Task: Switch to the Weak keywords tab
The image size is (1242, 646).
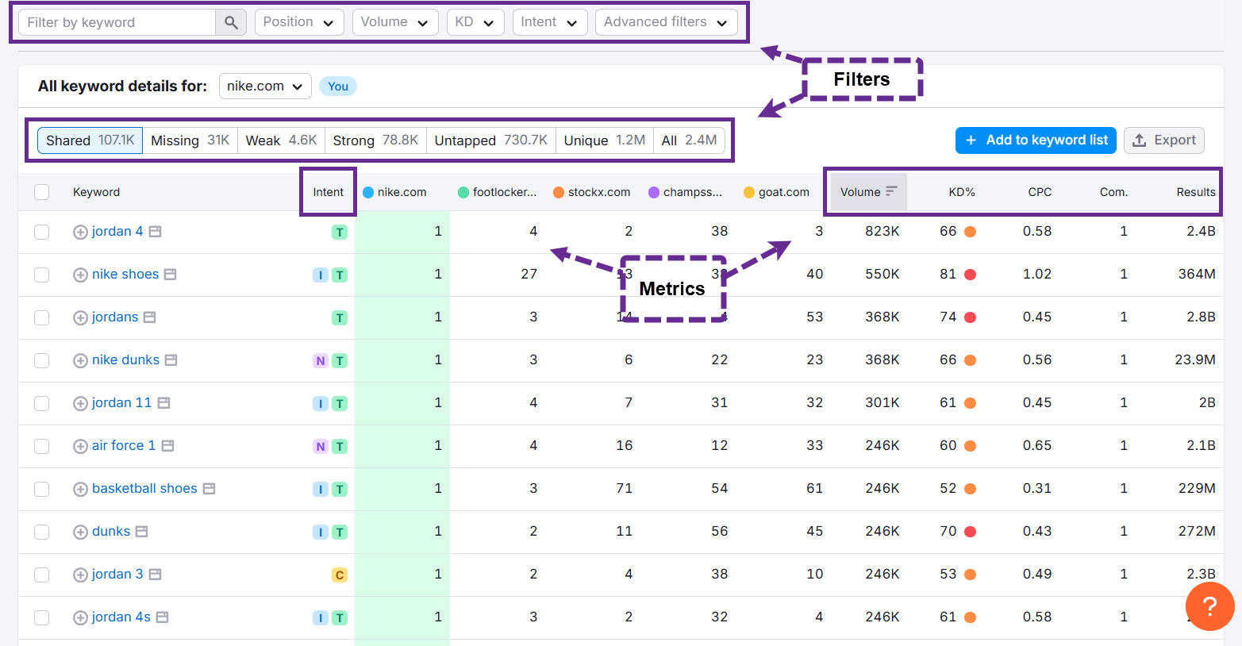Action: (x=281, y=140)
